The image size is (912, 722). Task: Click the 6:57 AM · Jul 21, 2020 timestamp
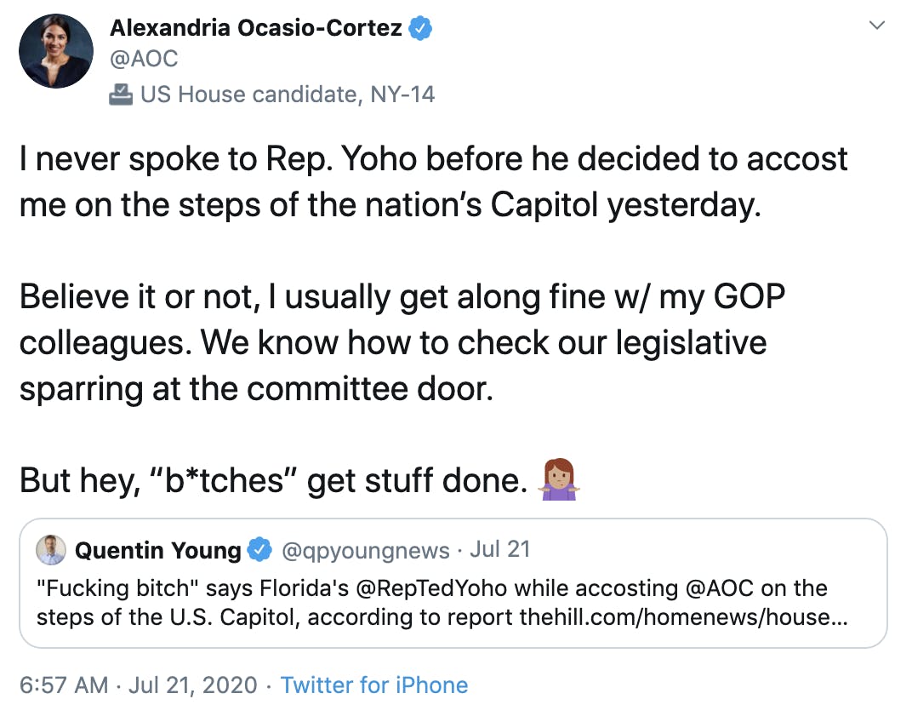click(x=139, y=685)
